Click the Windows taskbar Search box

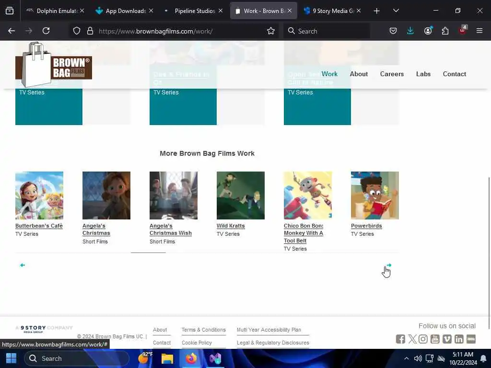pyautogui.click(x=77, y=358)
